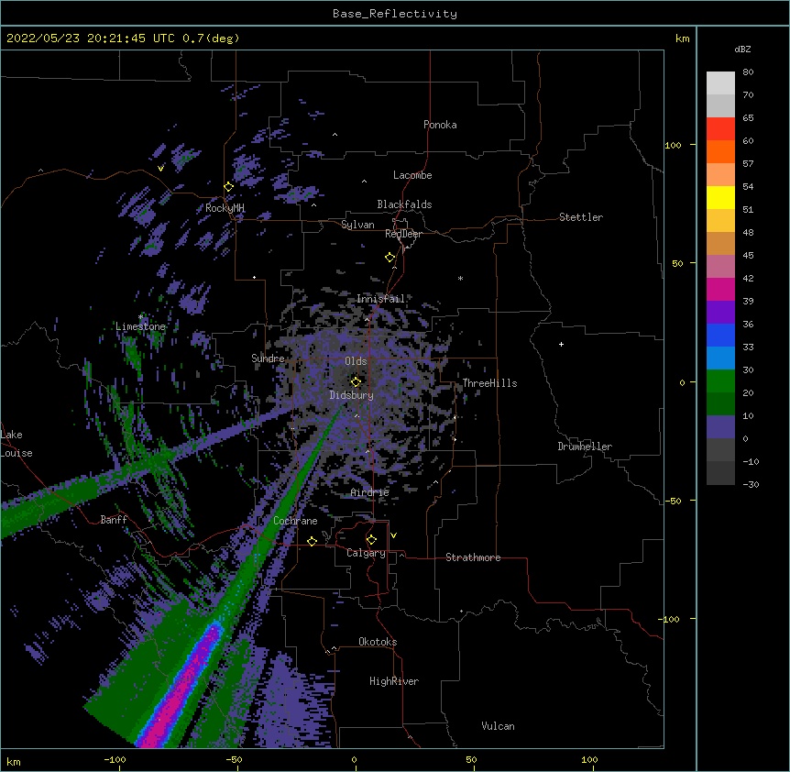
Task: Click the km unit label at bottom left
Action: point(14,761)
